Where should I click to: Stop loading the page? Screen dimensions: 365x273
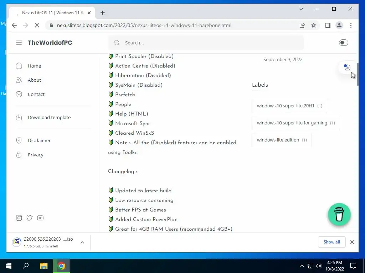click(37, 25)
